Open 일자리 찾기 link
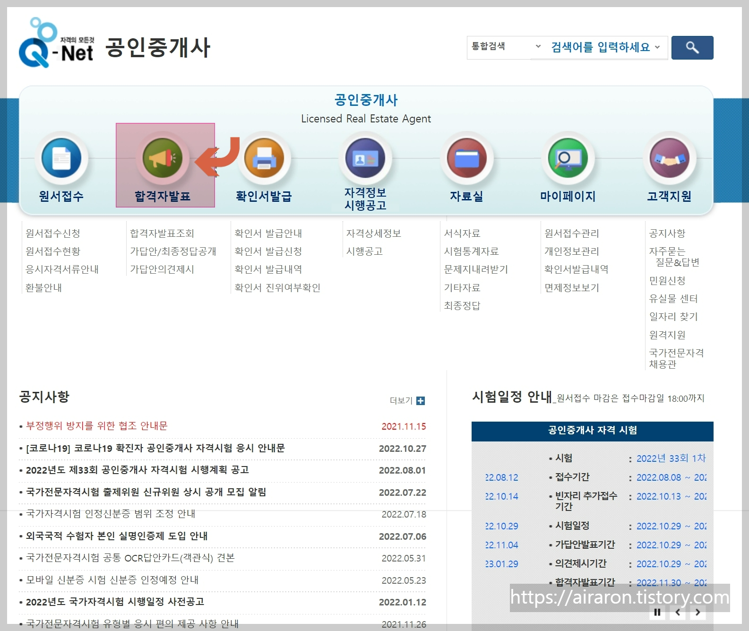 pyautogui.click(x=673, y=316)
